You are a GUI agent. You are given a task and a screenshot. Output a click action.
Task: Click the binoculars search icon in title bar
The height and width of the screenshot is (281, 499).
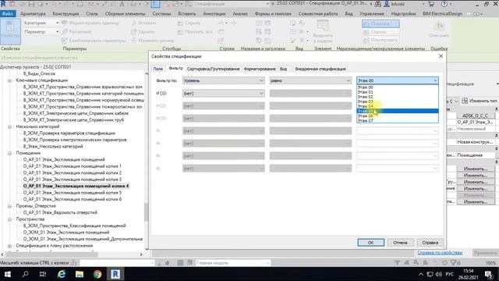pyautogui.click(x=377, y=4)
